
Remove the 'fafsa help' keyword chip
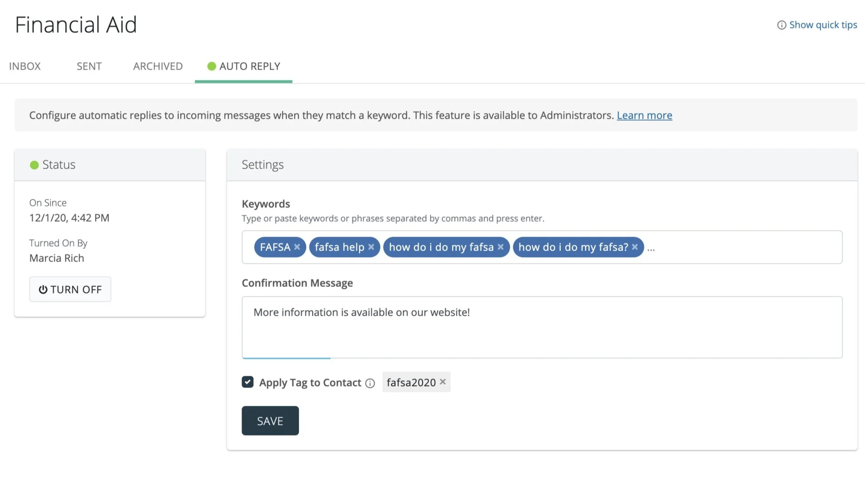[371, 247]
